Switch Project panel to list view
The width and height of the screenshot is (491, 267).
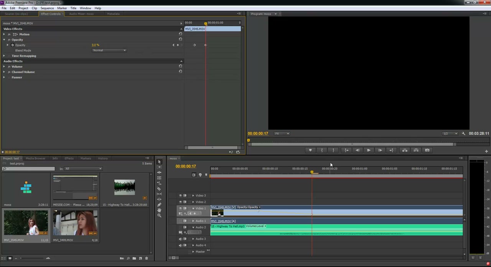click(4, 258)
